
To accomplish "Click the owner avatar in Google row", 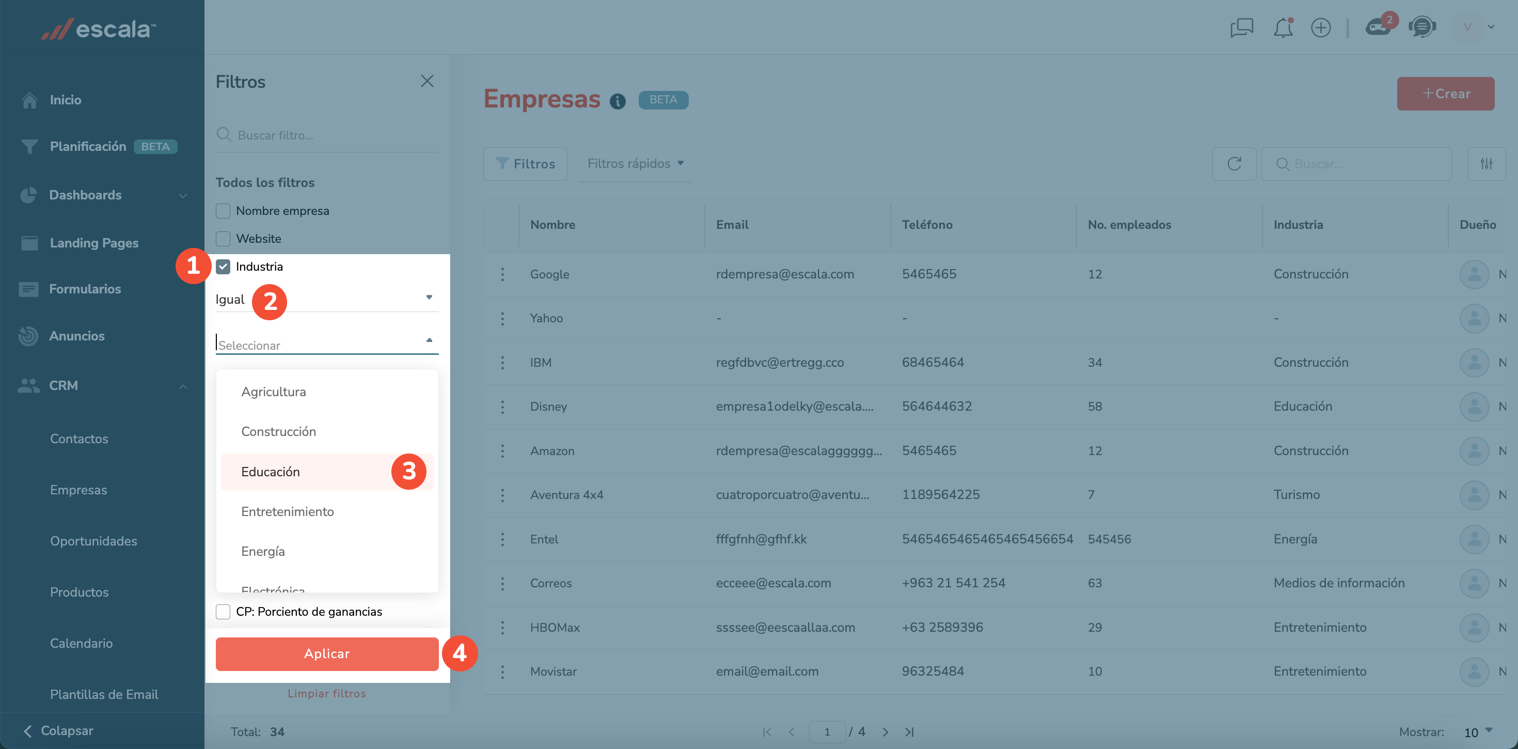I will (x=1474, y=274).
